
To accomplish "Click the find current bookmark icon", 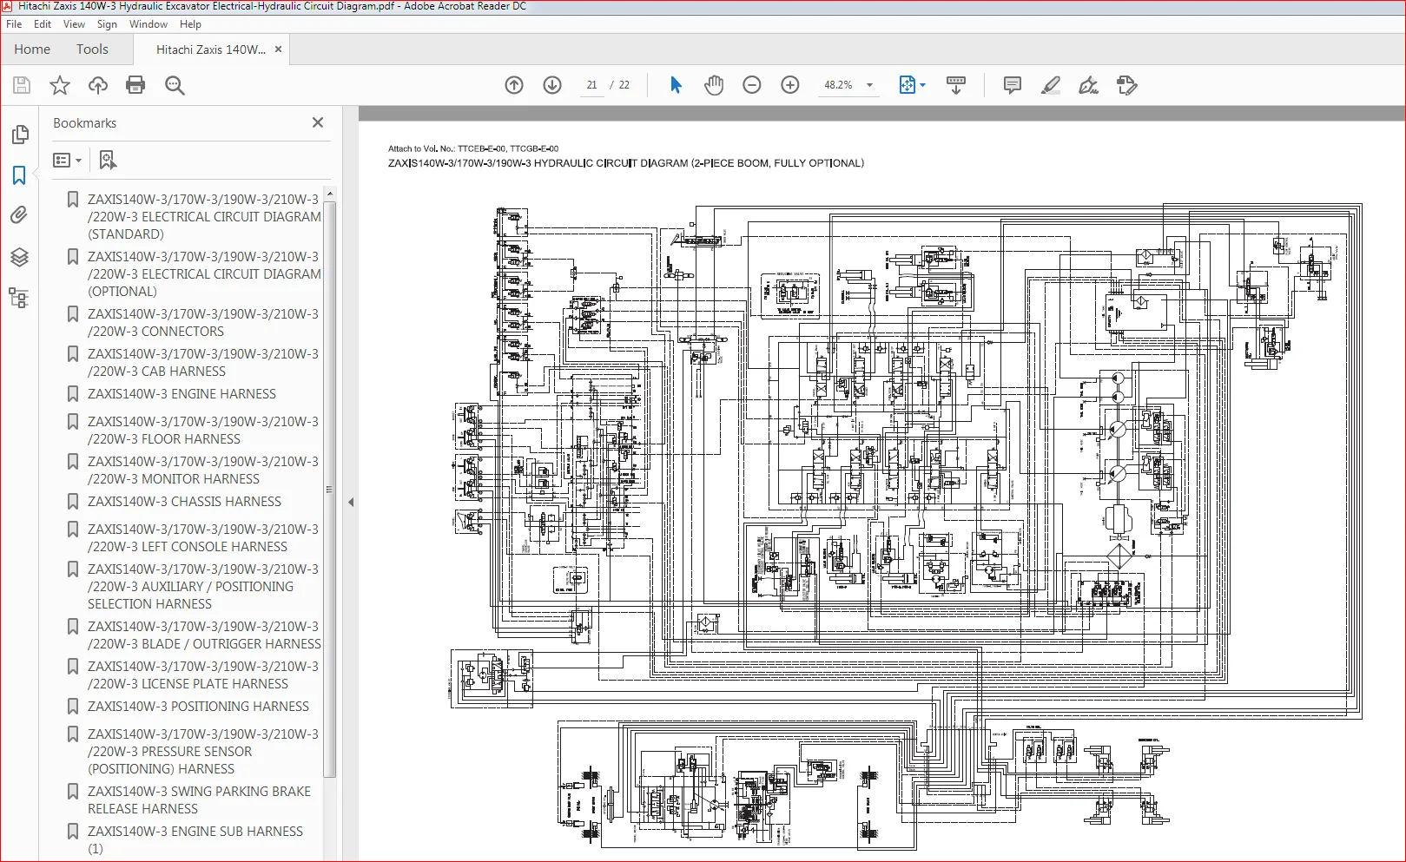I will pos(108,160).
